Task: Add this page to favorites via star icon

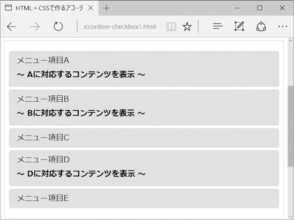Action: click(187, 26)
